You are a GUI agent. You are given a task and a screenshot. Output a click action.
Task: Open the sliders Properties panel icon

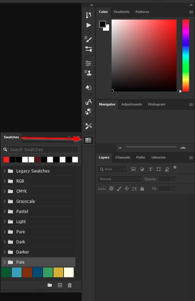(x=88, y=63)
